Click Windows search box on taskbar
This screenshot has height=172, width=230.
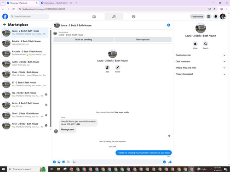(x=28, y=169)
